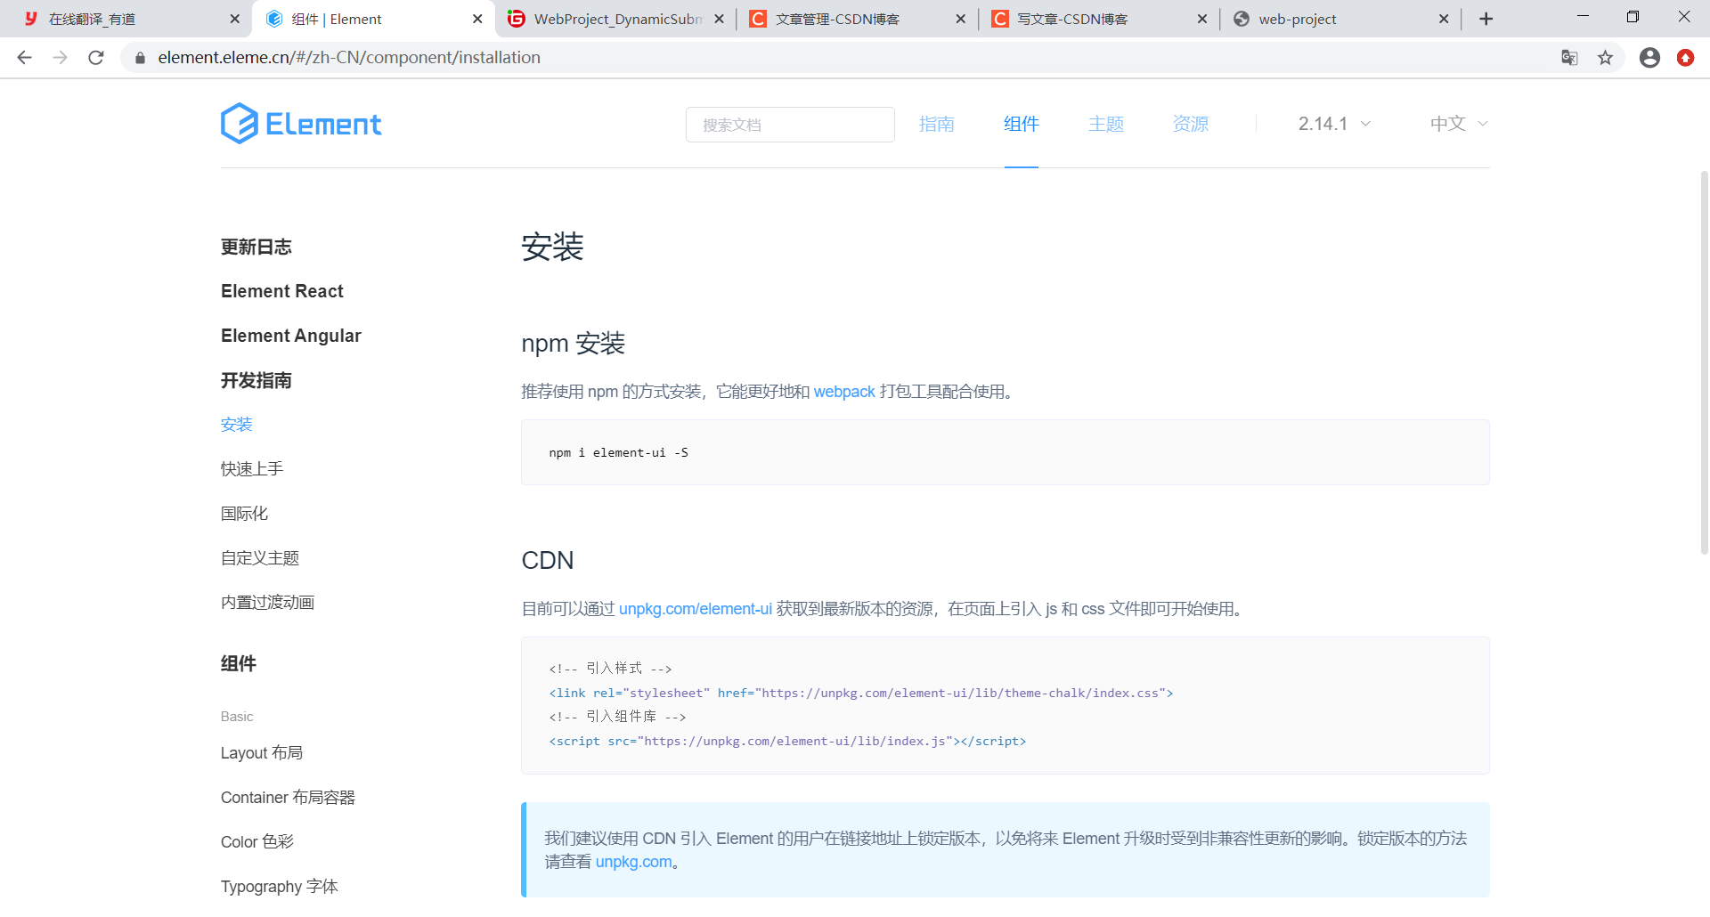Select 安装 in sidebar
The image size is (1710, 917).
tap(237, 425)
